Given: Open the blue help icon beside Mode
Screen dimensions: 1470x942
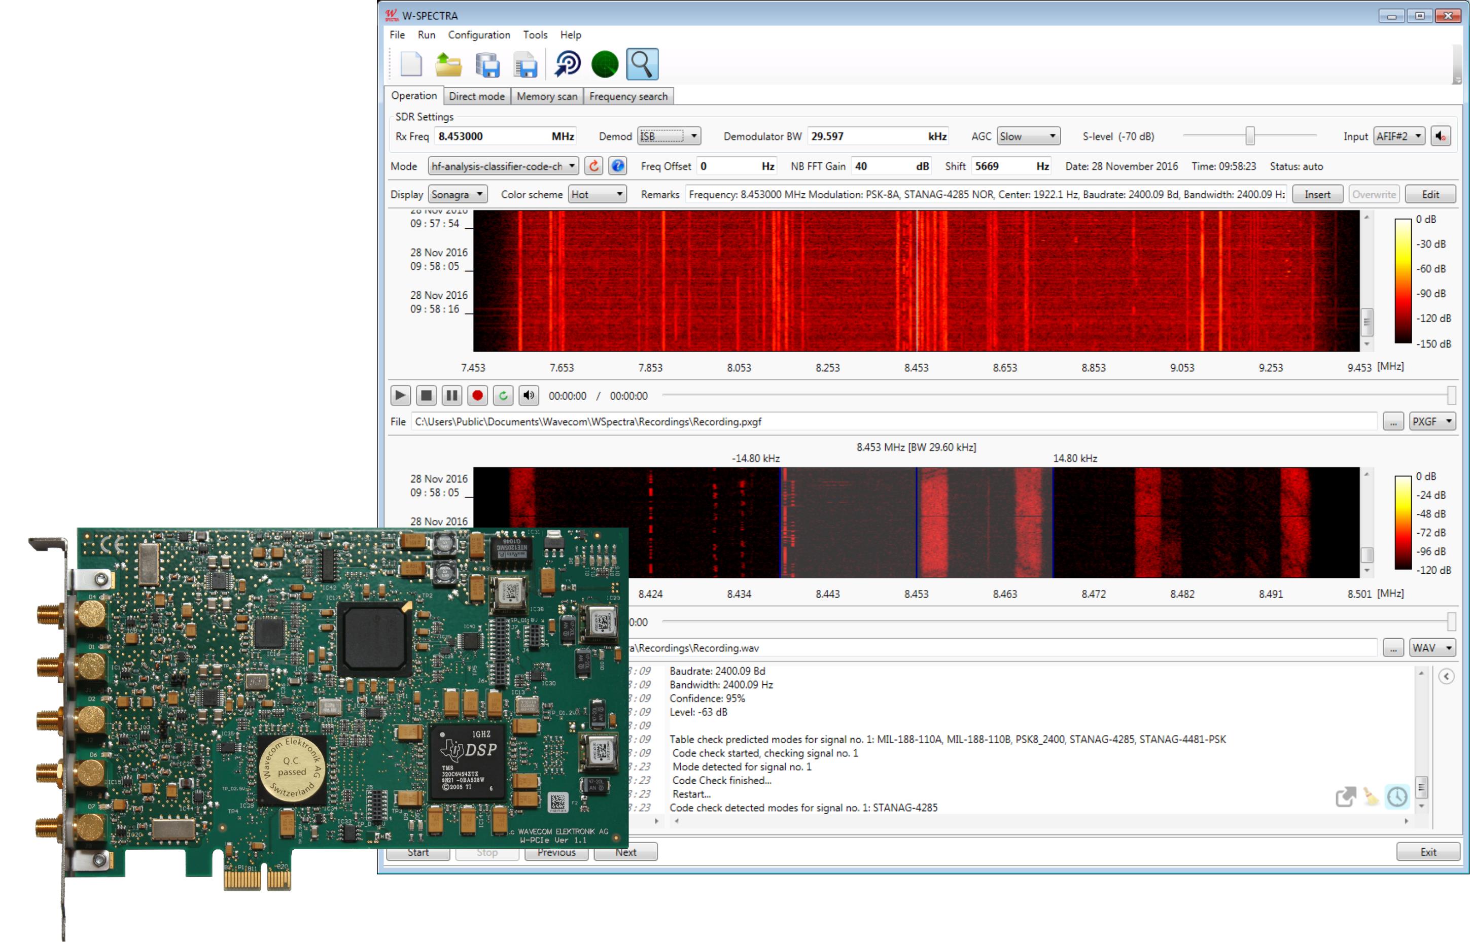Looking at the screenshot, I should [618, 166].
